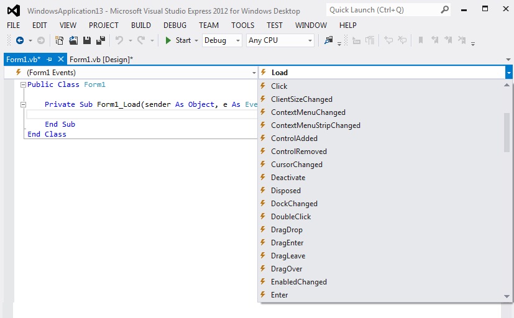
Task: Save the current file with floppy icon
Action: pyautogui.click(x=87, y=40)
